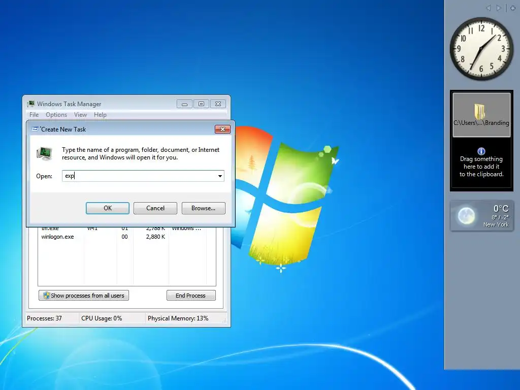The height and width of the screenshot is (390, 520).
Task: Click the run program icon in dialog
Action: pos(45,153)
